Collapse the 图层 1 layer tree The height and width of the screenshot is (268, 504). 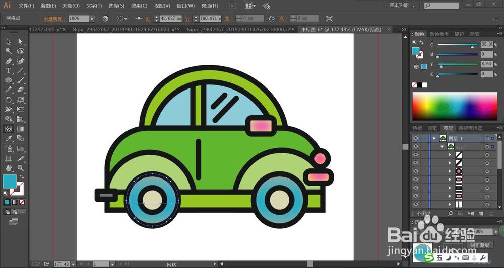point(433,138)
